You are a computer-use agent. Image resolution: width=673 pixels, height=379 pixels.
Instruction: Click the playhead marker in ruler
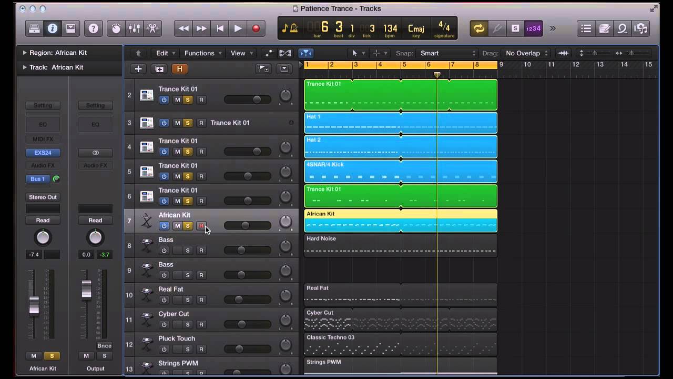click(437, 75)
